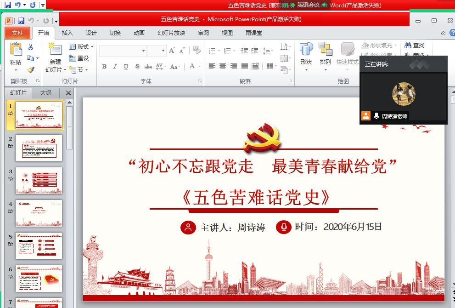Screen dimensions: 455x308
Task: Open the Shapes gallery
Action: point(306,50)
